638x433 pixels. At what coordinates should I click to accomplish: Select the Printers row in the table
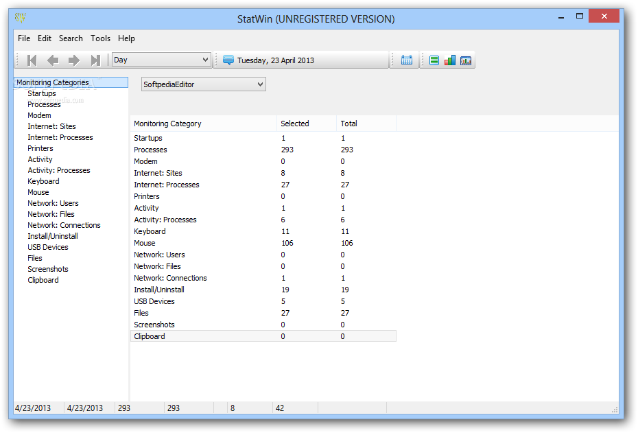tap(263, 196)
